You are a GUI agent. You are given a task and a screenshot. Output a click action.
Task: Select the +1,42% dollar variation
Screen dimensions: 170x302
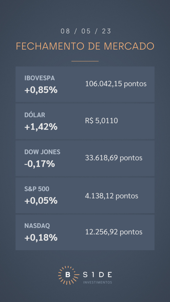pyautogui.click(x=41, y=127)
